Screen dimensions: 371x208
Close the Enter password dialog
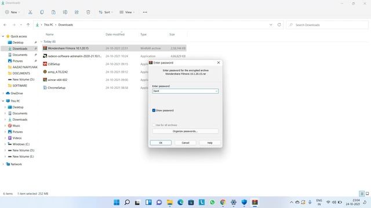click(219, 62)
